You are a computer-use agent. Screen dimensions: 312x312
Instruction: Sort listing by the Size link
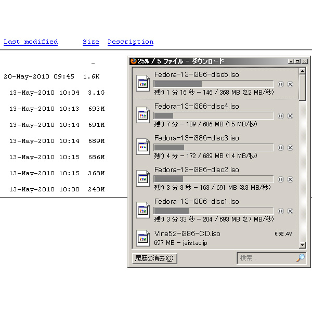tap(91, 42)
